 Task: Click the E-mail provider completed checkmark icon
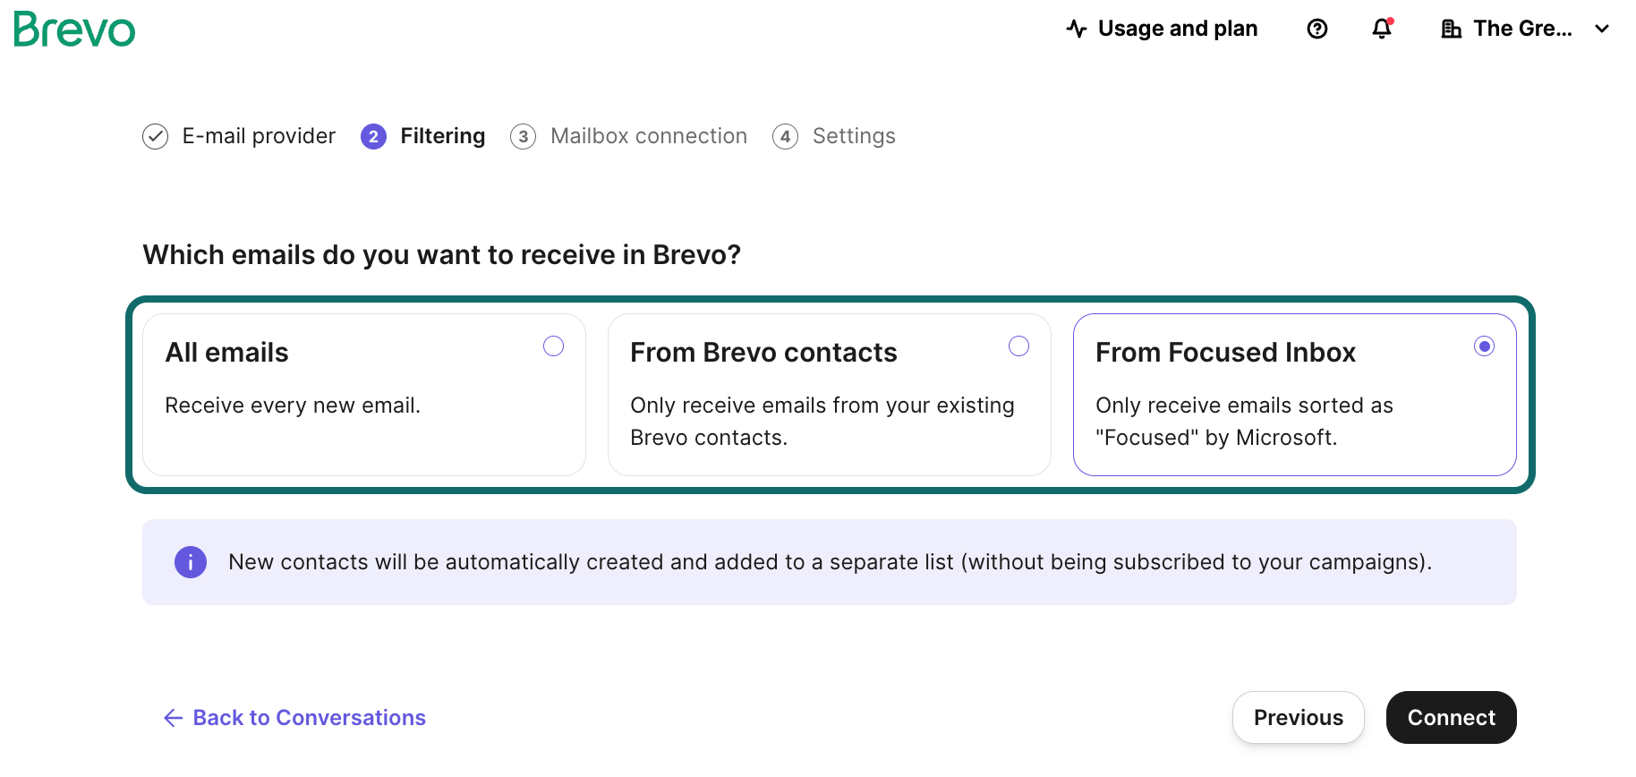click(x=156, y=136)
